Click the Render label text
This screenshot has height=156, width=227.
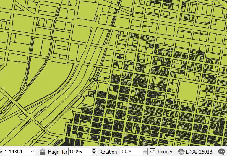click(x=165, y=152)
